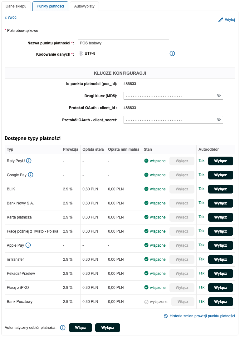Viewport: 240px width, 337px height.
Task: Click info icon beside Google Pay
Action: tap(31, 175)
